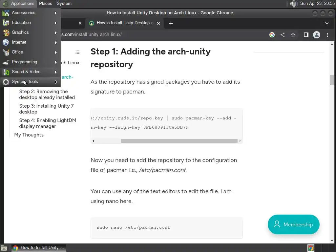The width and height of the screenshot is (336, 252).
Task: Click the Office category icon
Action: tap(6, 52)
